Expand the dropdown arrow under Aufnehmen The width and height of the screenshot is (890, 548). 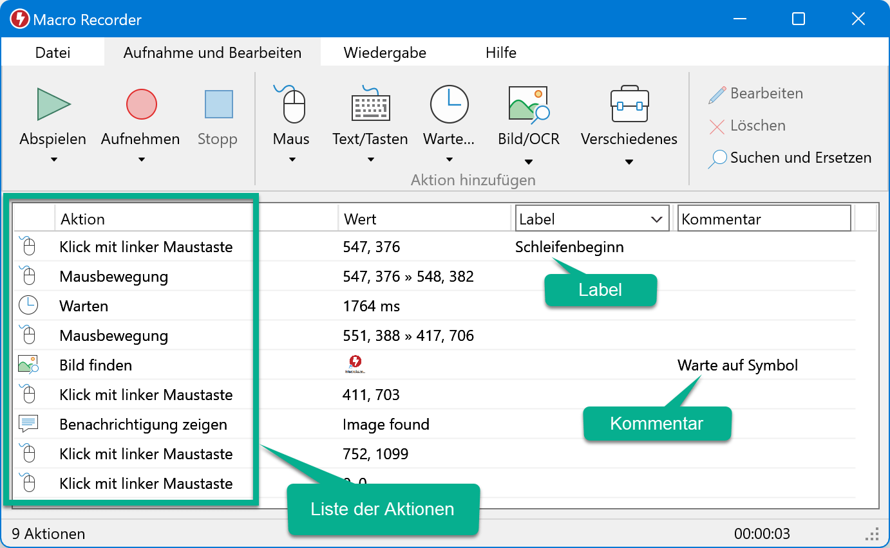click(141, 160)
